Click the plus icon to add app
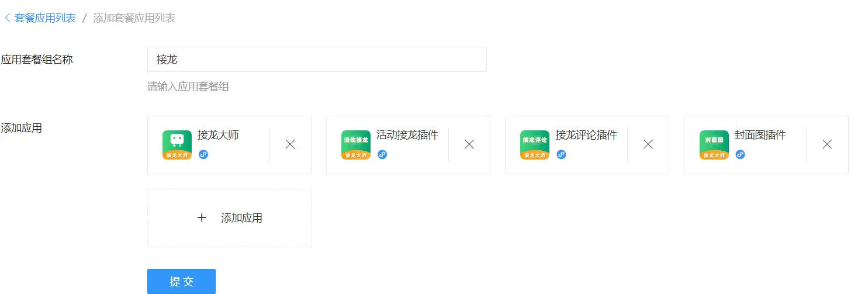 pos(202,218)
